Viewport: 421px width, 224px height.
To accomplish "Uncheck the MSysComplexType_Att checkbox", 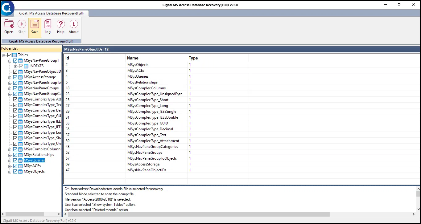I will click(x=15, y=99).
